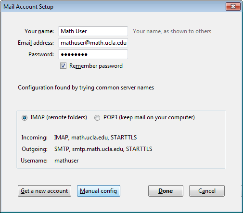
Task: Click the Outgoing SMTP server details line
Action: [x=103, y=149]
